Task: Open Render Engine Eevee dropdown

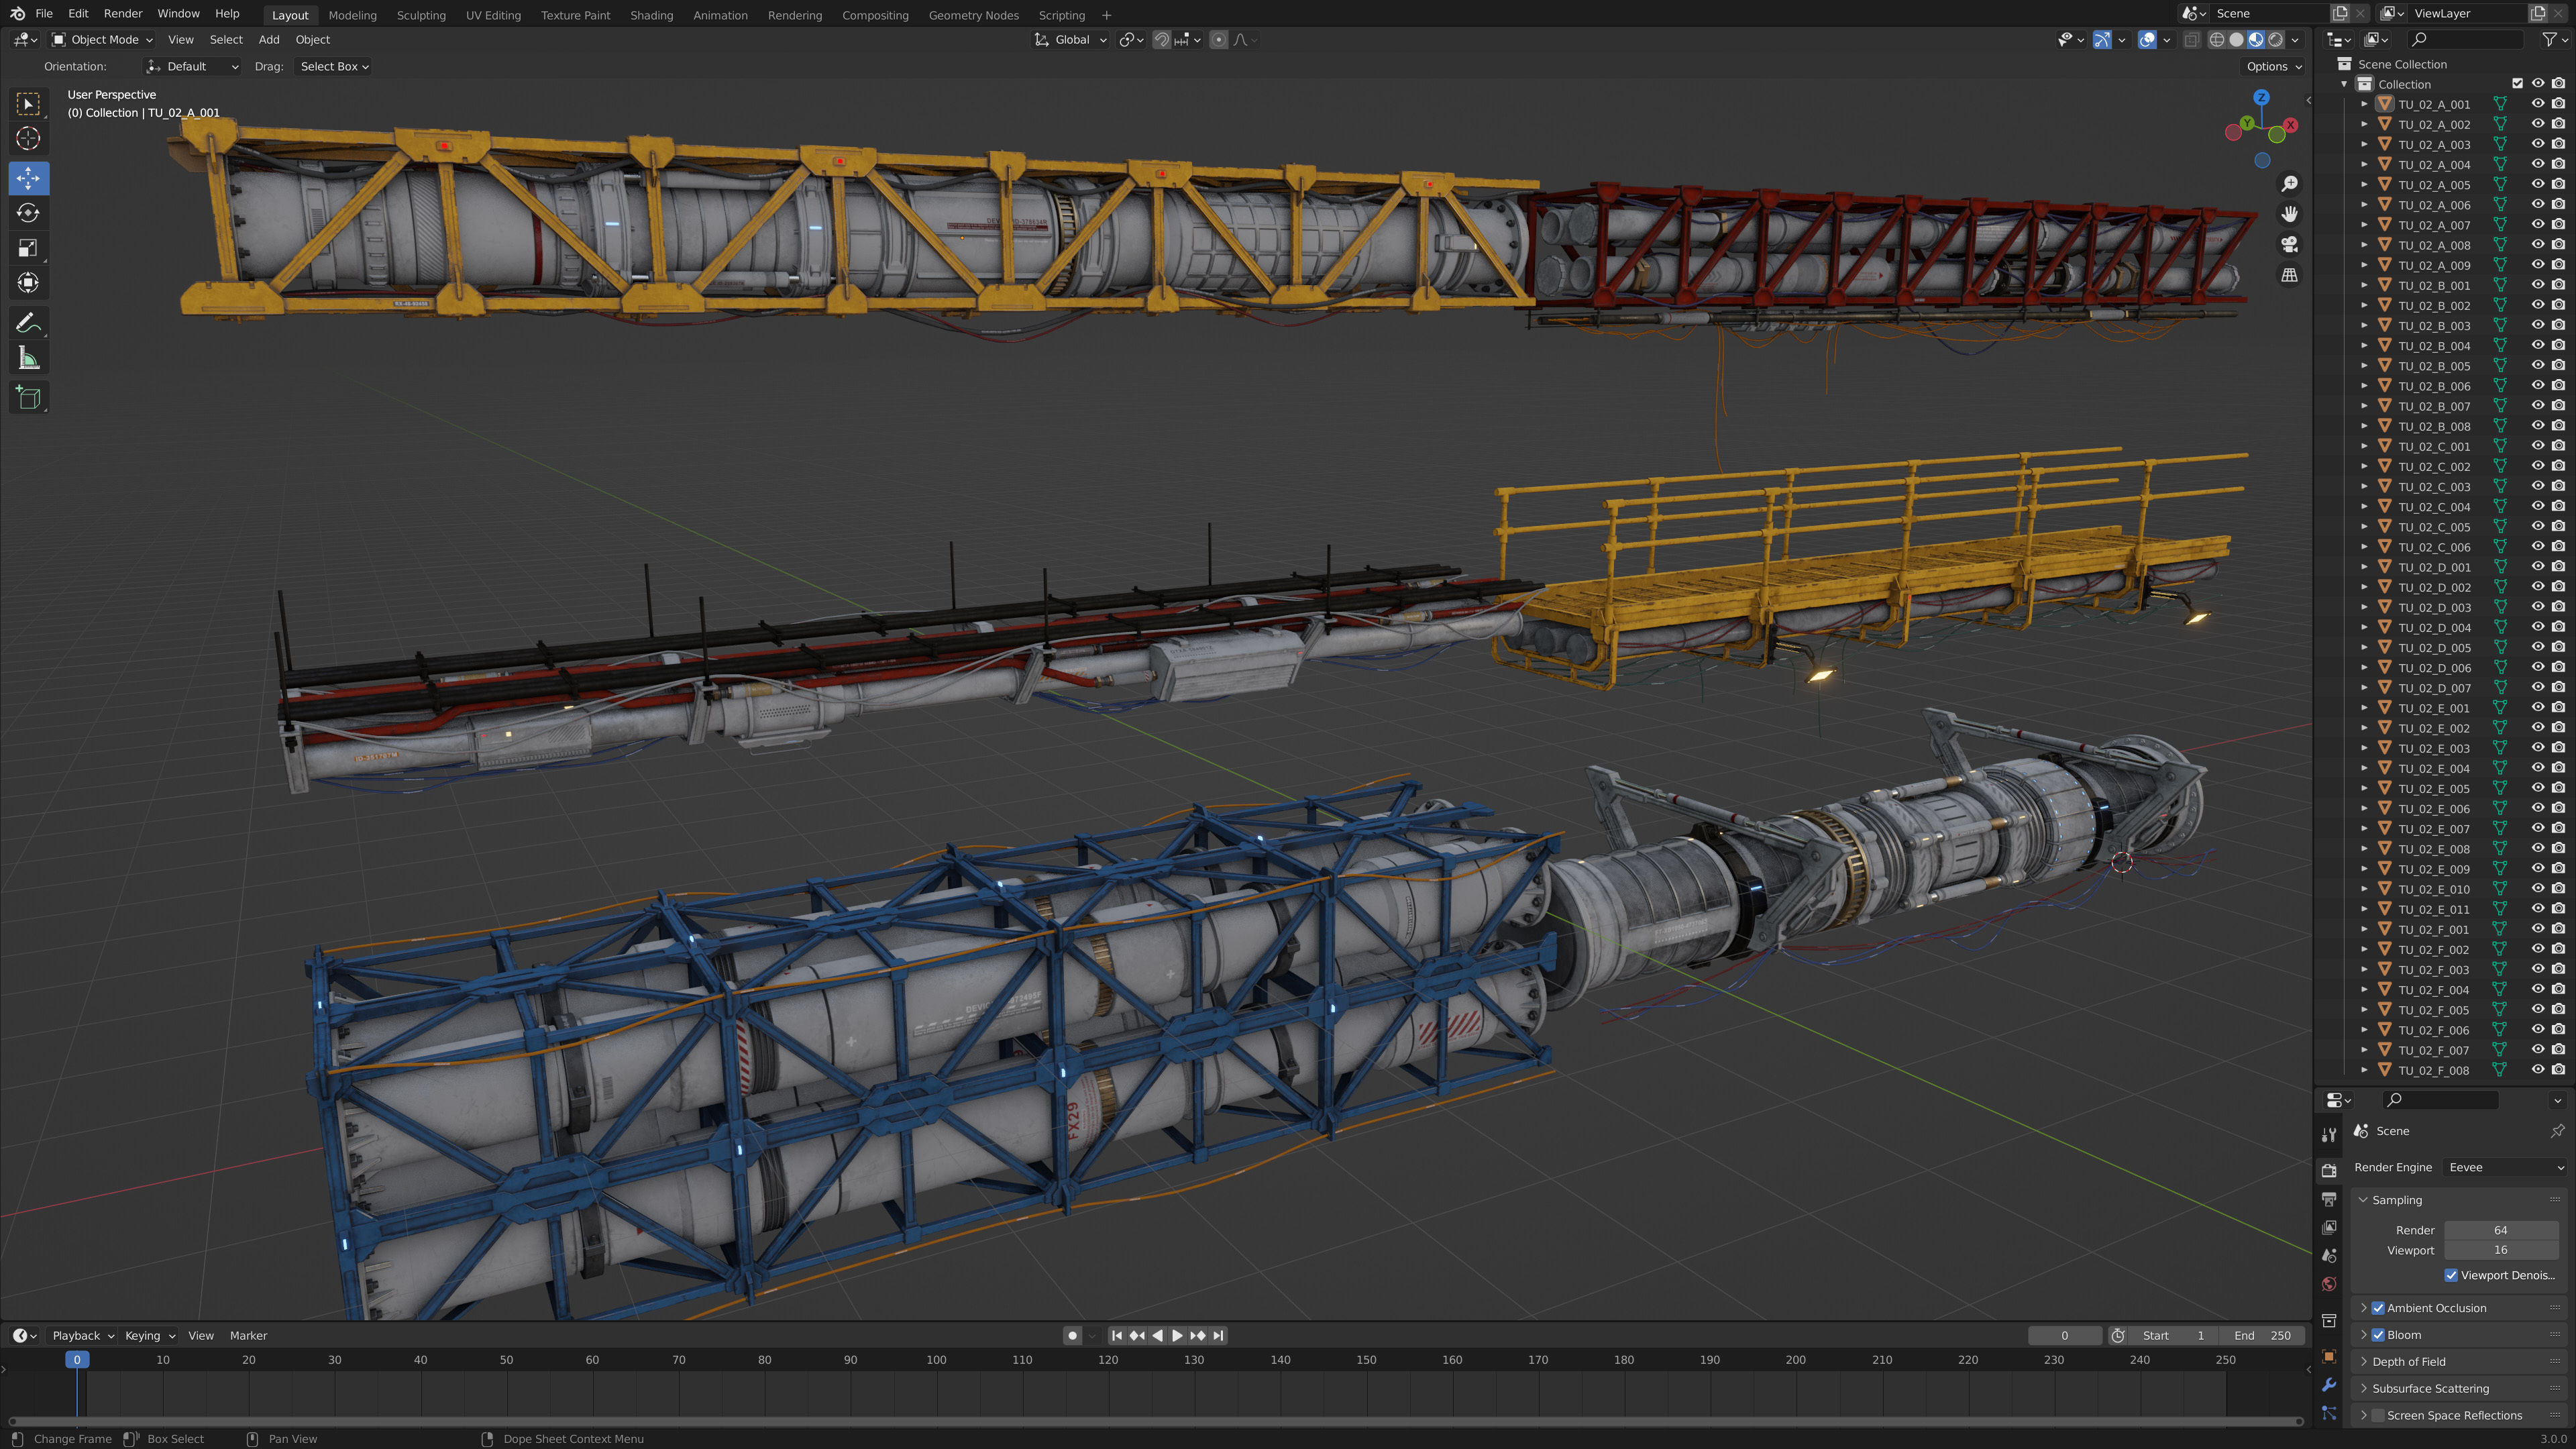Action: (2505, 1167)
